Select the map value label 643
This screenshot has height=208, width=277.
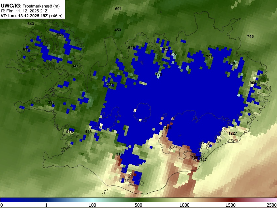(x=31, y=24)
